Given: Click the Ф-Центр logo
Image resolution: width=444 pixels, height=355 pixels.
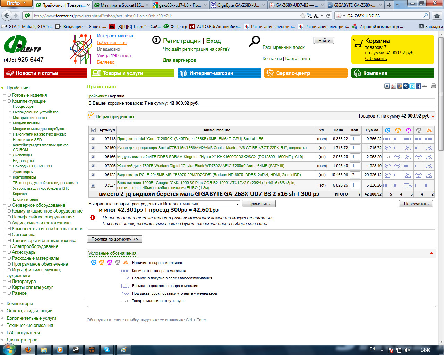Looking at the screenshot, I should (23, 45).
